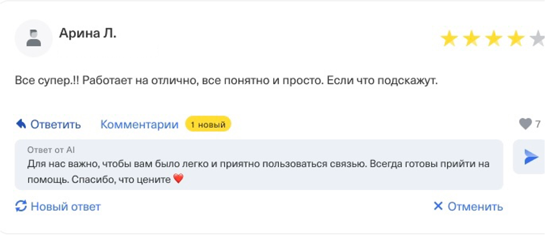Click the third yellow rating star
The width and height of the screenshot is (545, 235).
[493, 39]
